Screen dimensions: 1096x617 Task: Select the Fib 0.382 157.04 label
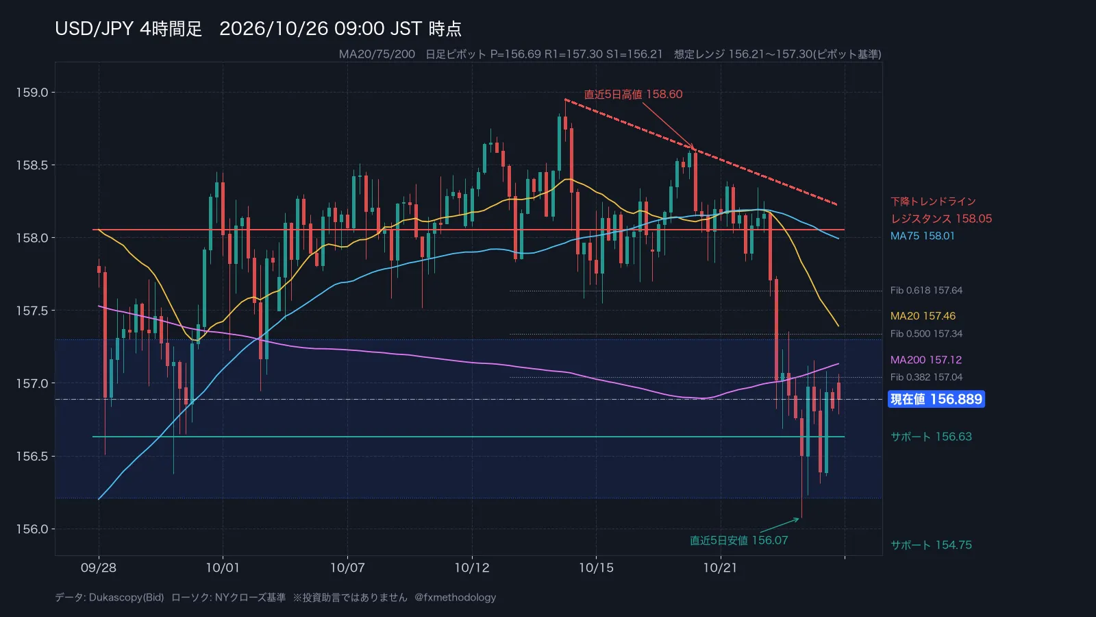coord(926,377)
